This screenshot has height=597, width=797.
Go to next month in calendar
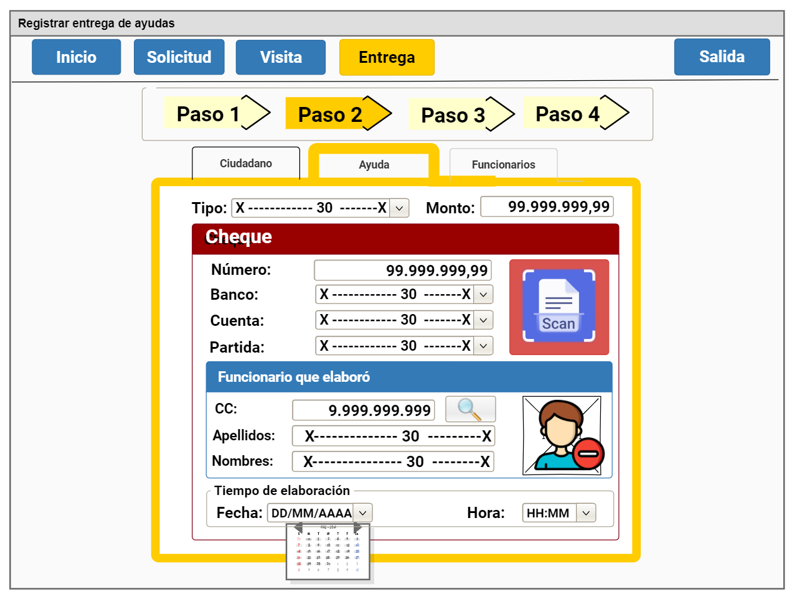click(x=357, y=527)
